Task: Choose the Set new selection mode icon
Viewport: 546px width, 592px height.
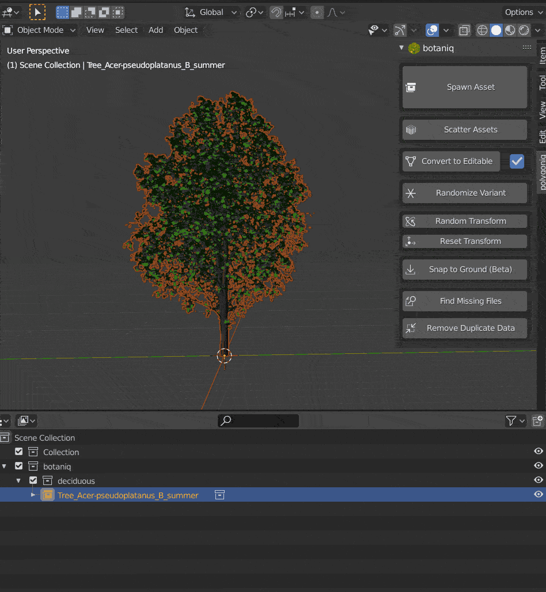Action: (x=62, y=13)
